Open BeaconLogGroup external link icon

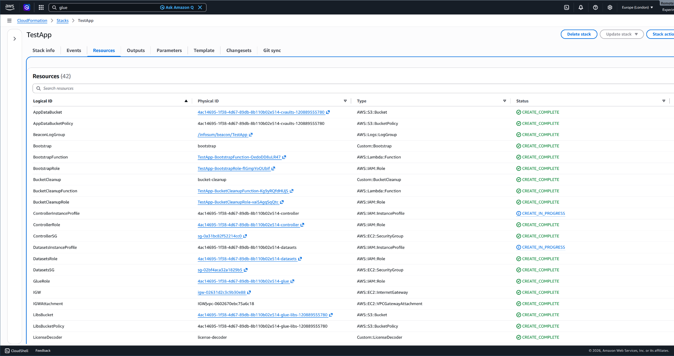tap(251, 135)
